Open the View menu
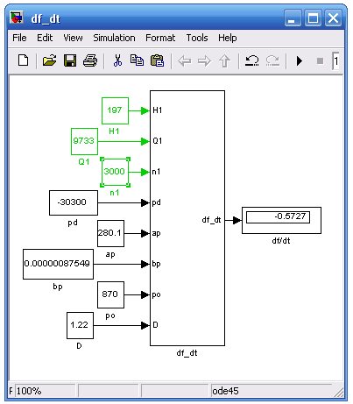Viewport: 353px width, 404px height. tap(73, 38)
